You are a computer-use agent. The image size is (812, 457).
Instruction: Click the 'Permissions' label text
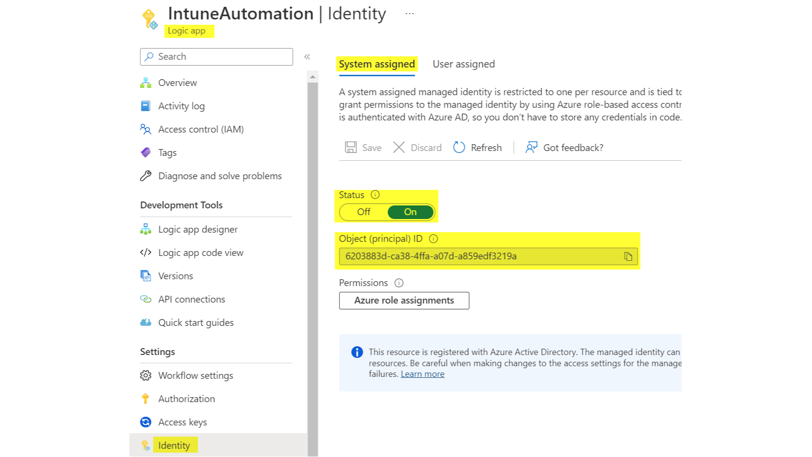(x=363, y=283)
